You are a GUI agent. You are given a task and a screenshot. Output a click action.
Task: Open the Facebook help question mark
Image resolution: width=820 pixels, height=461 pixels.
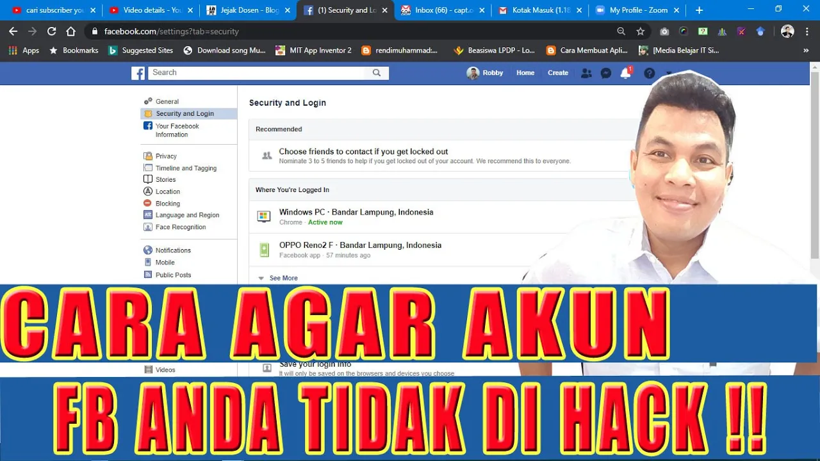tap(649, 73)
